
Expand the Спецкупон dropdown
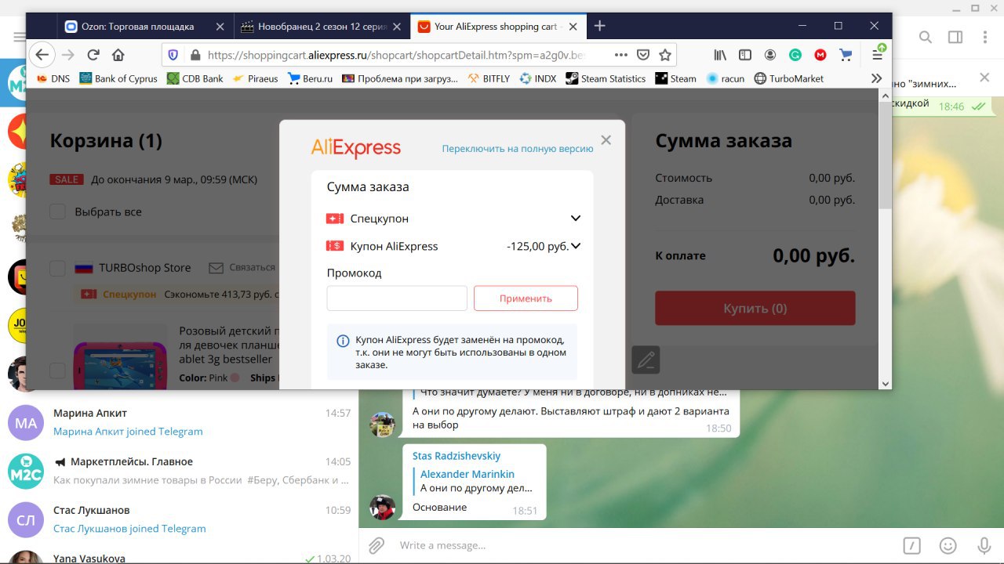pyautogui.click(x=576, y=219)
